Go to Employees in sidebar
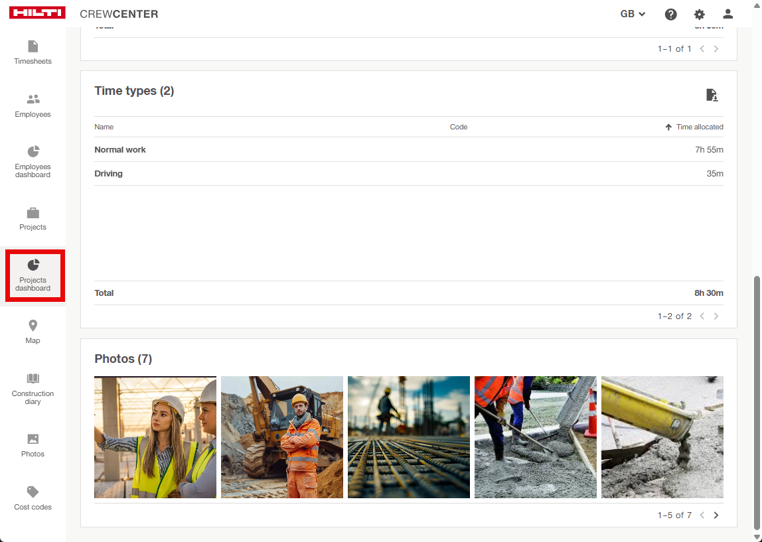The image size is (762, 542). pyautogui.click(x=33, y=100)
